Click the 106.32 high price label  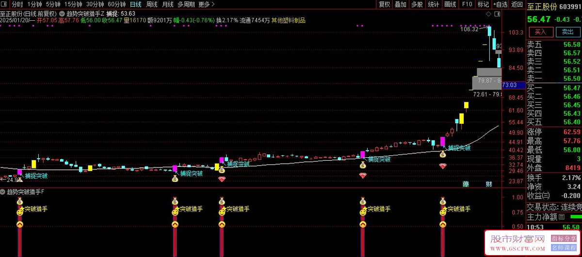pos(469,29)
